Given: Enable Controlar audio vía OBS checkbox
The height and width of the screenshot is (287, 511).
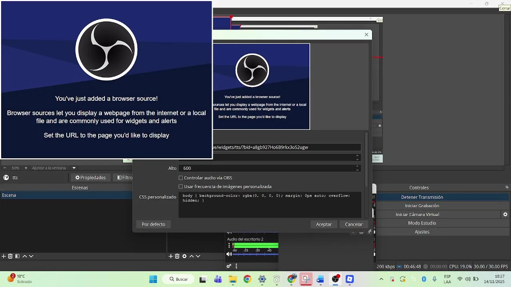Looking at the screenshot, I should click(x=181, y=178).
